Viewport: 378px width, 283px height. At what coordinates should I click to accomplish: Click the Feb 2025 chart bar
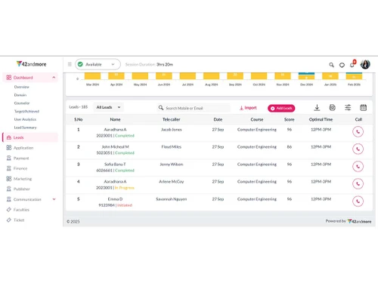click(354, 76)
